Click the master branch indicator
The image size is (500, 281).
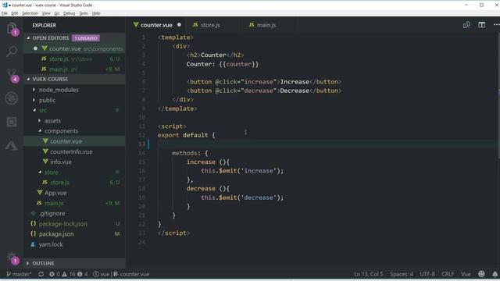[x=19, y=274]
